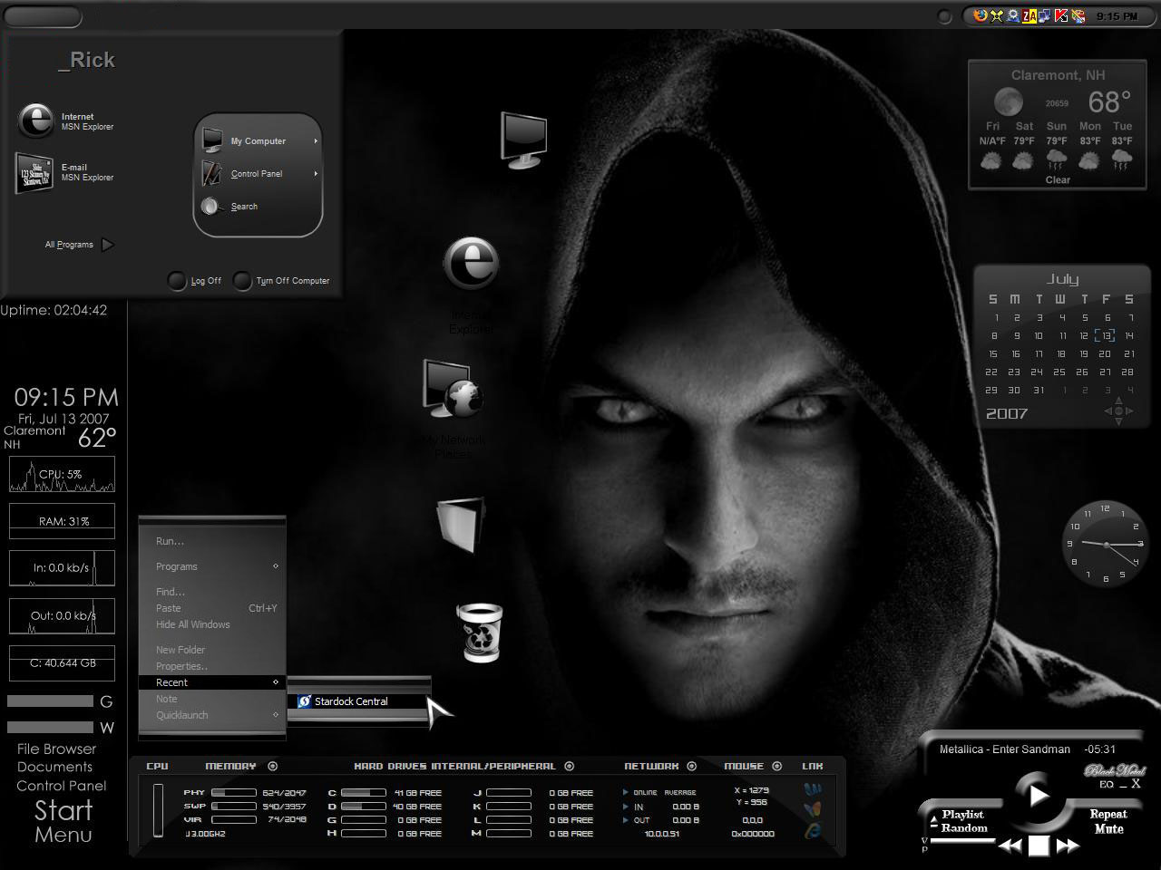Expand the My Computer submenu arrow
Viewport: 1161px width, 870px height.
click(316, 141)
